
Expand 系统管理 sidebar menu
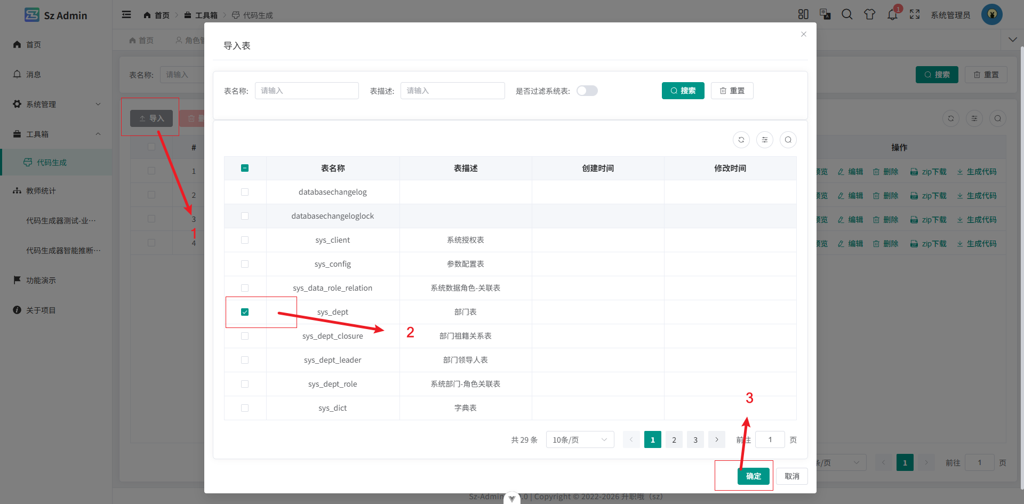click(56, 104)
